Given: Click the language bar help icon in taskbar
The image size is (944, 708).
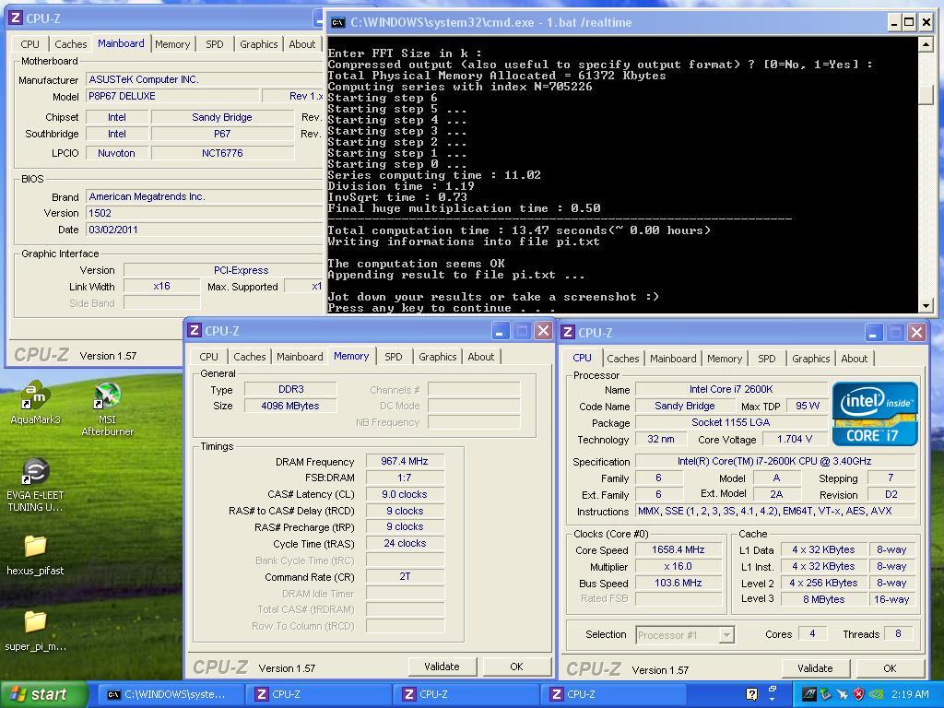Looking at the screenshot, I should (752, 694).
